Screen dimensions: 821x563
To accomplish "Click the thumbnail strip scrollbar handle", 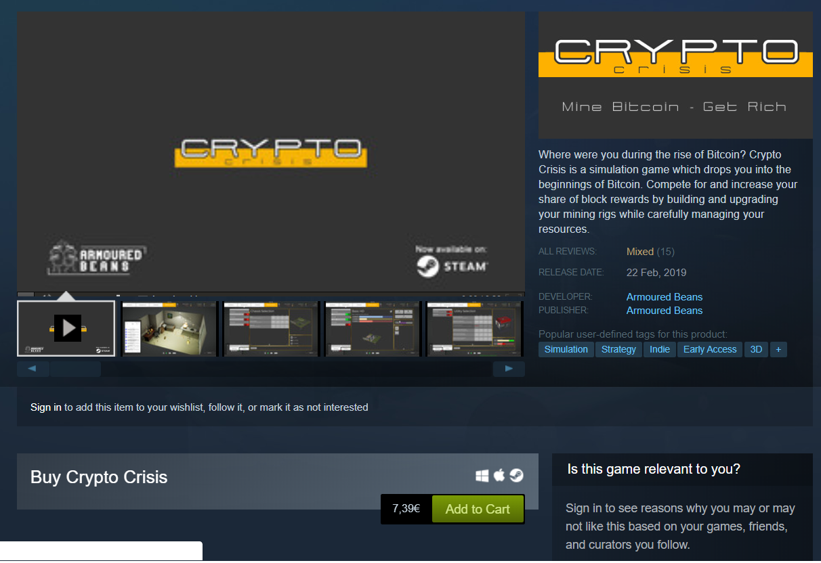I will tap(75, 369).
